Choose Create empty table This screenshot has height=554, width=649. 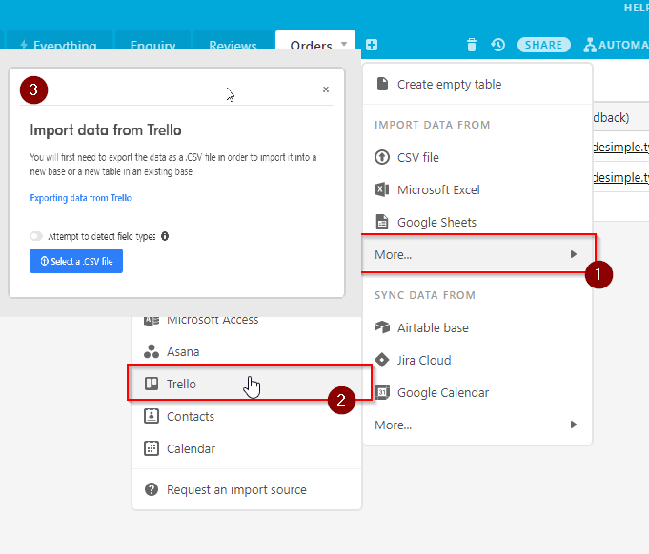(x=477, y=85)
